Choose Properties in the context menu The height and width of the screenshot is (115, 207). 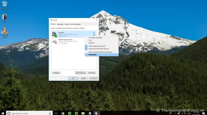click(x=93, y=55)
